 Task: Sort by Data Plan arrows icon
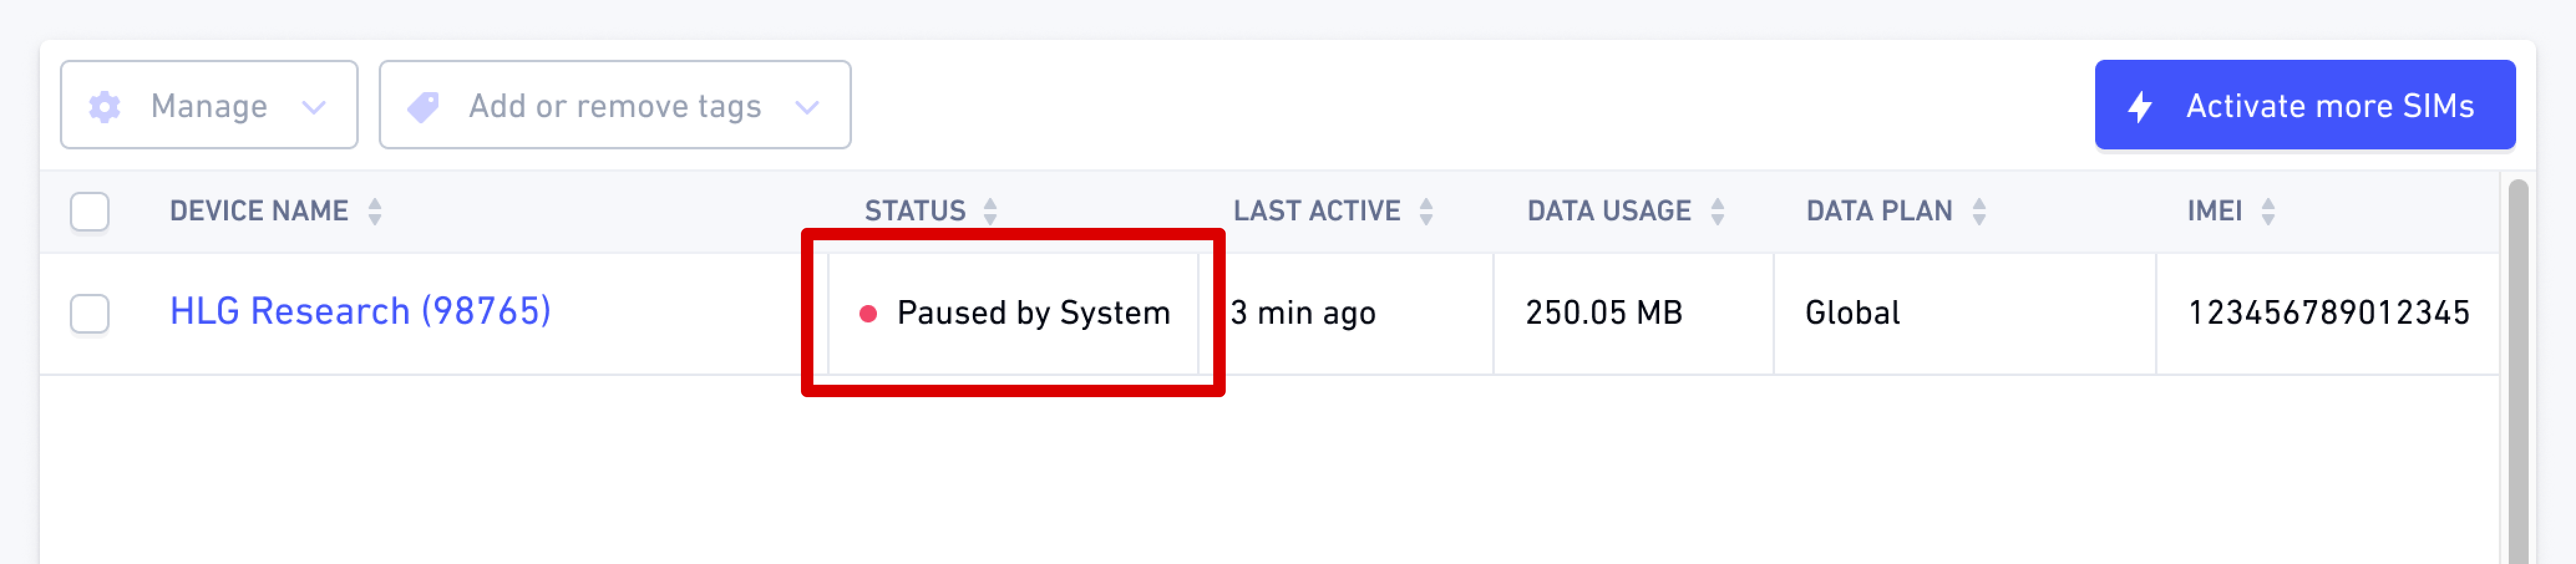pyautogui.click(x=1979, y=211)
